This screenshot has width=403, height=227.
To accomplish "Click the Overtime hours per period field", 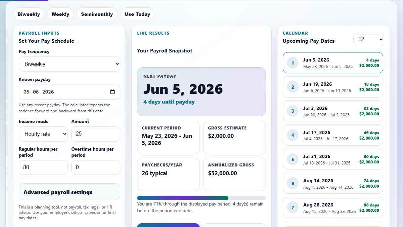I will [96, 167].
